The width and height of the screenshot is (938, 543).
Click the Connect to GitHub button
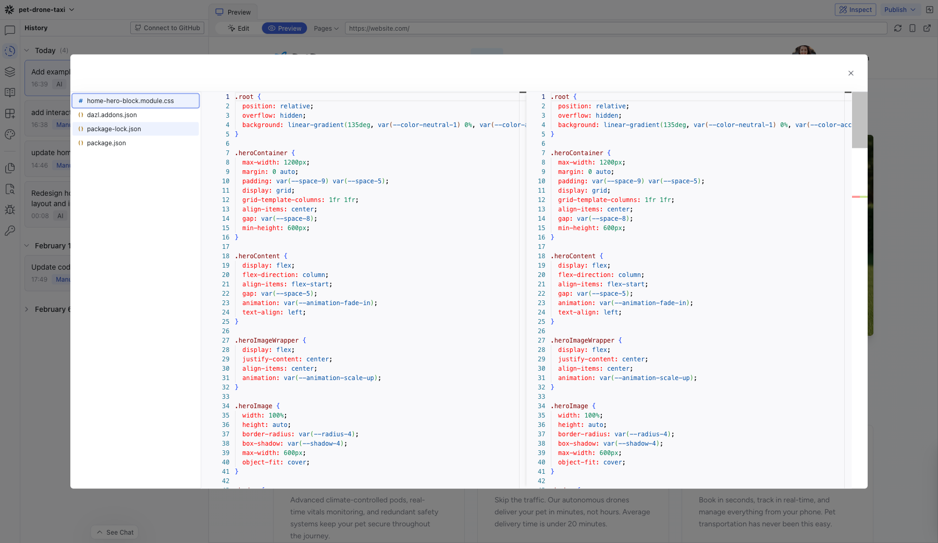[167, 28]
